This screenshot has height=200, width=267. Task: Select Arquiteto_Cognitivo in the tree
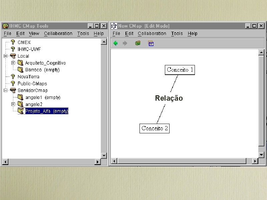pos(45,63)
